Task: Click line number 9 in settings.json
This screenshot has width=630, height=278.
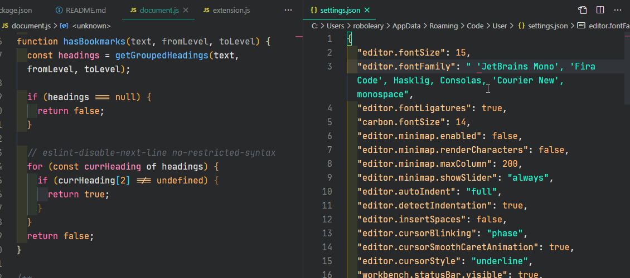Action: pyautogui.click(x=329, y=177)
